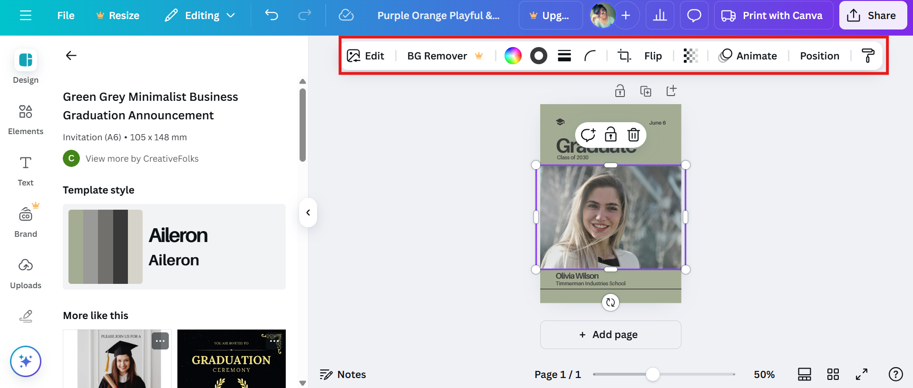Click the 50% zoom level

coord(764,375)
